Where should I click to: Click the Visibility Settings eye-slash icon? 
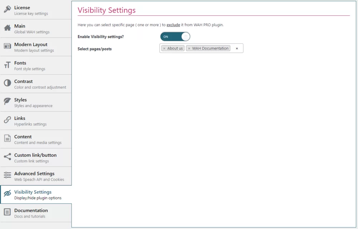8,193
